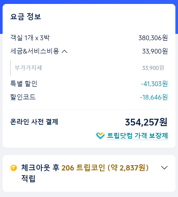The image size is (178, 197).
Task: Click the 객실 1개 x 3박 row
Action: click(x=89, y=38)
